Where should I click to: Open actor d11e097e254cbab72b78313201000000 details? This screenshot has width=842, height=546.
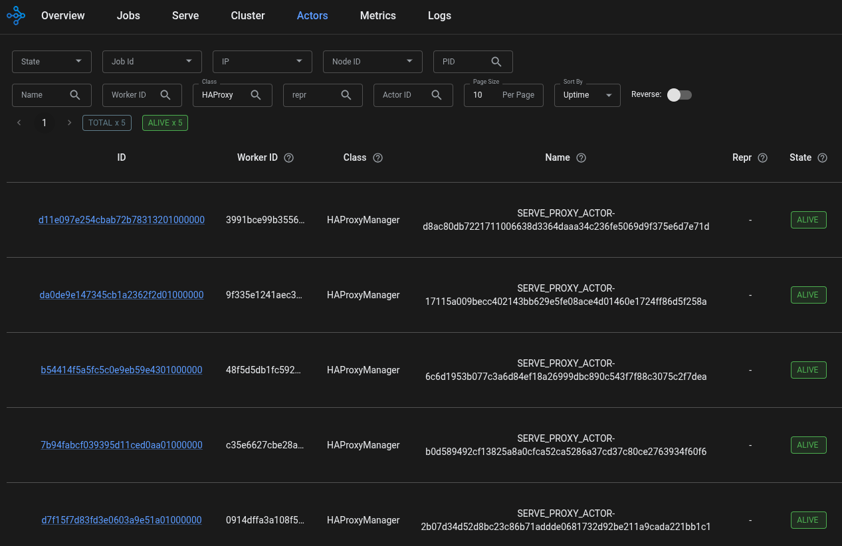(x=121, y=219)
